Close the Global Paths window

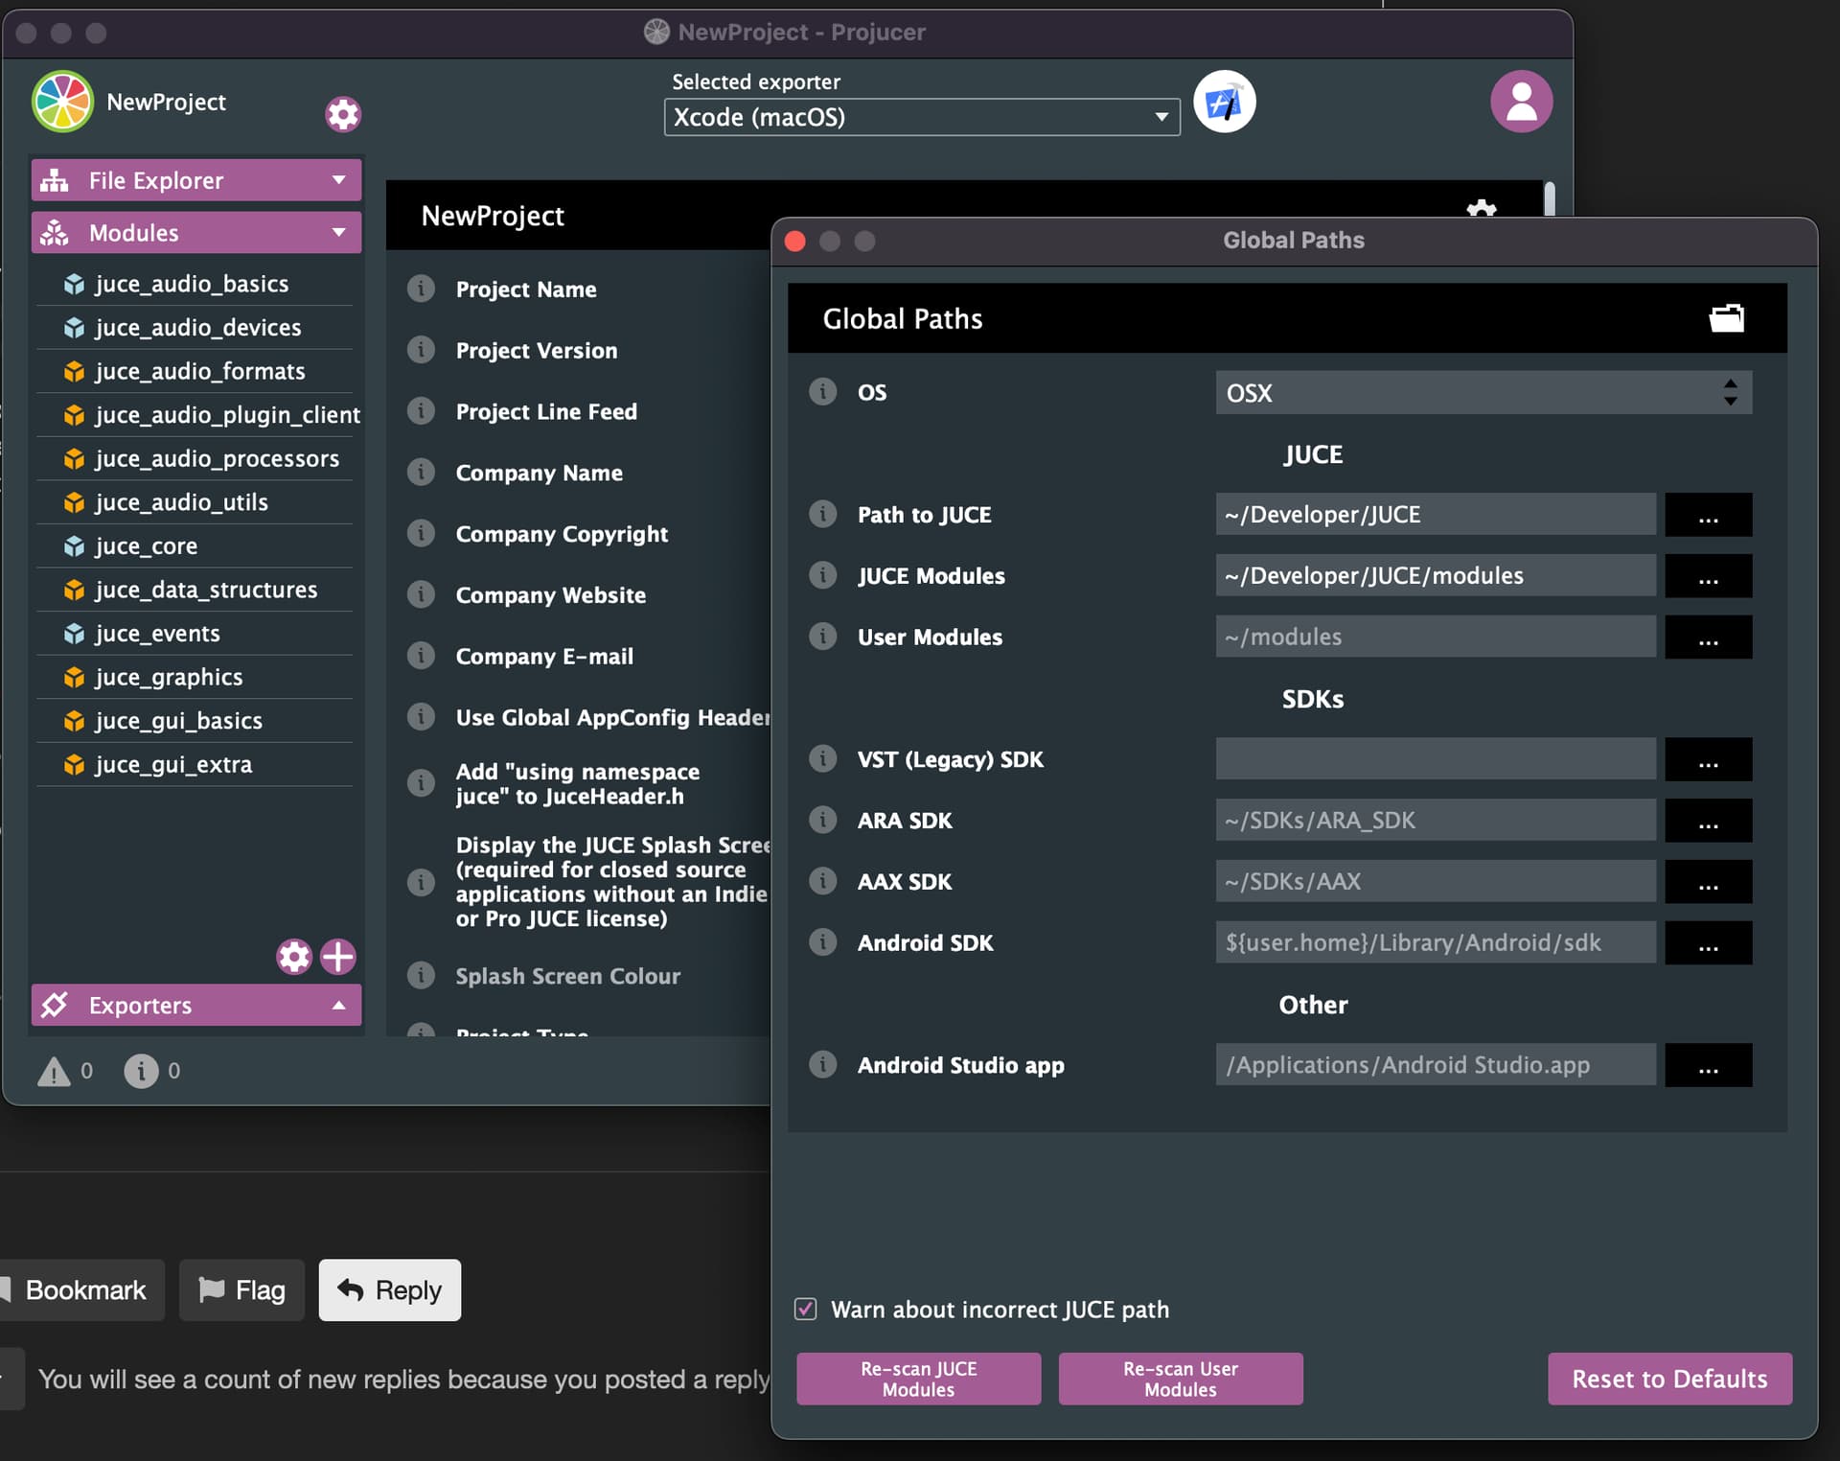[795, 241]
